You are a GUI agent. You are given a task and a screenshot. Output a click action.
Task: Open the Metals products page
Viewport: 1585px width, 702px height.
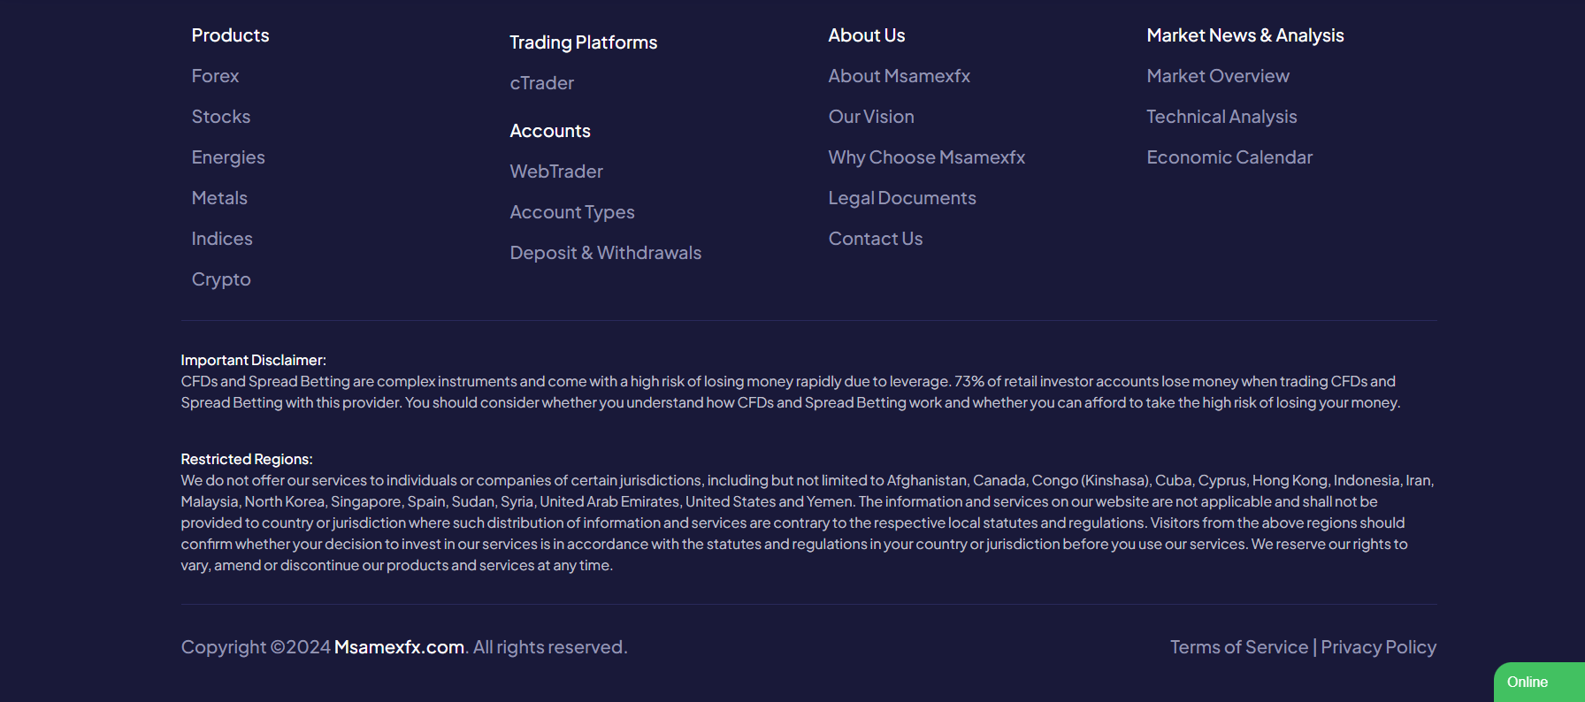pyautogui.click(x=219, y=198)
